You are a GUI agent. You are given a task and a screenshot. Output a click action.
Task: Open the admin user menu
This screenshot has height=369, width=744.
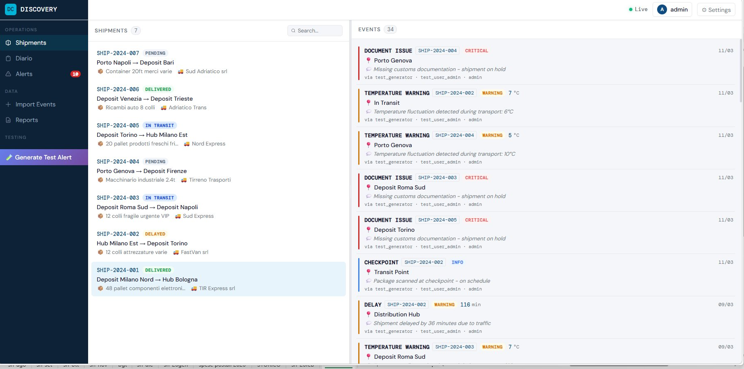[672, 9]
